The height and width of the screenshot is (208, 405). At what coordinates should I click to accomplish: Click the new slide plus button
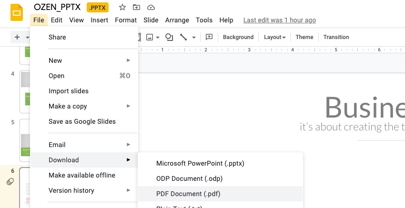[x=17, y=37]
